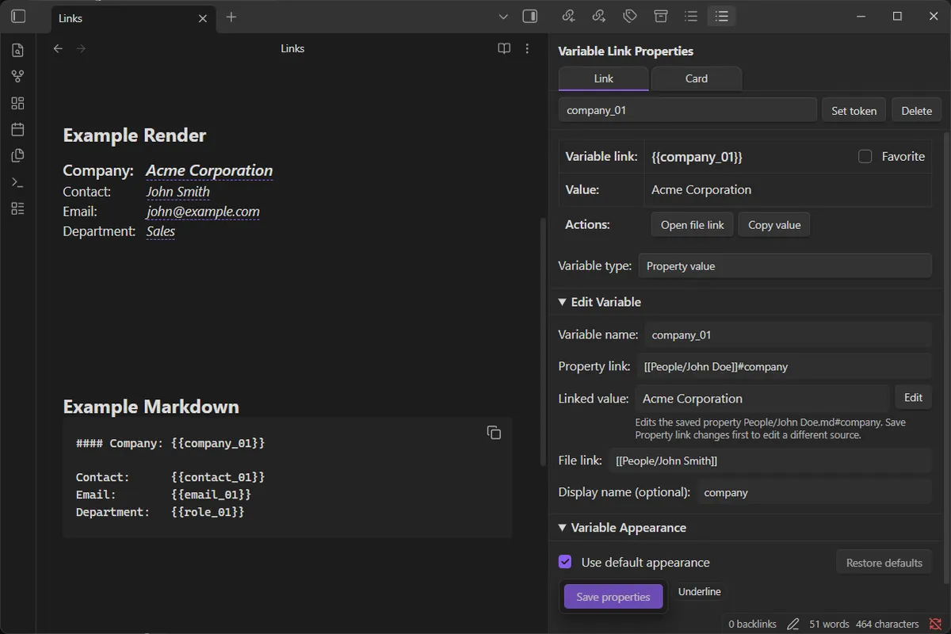
Task: Click the Delete button
Action: (x=916, y=110)
